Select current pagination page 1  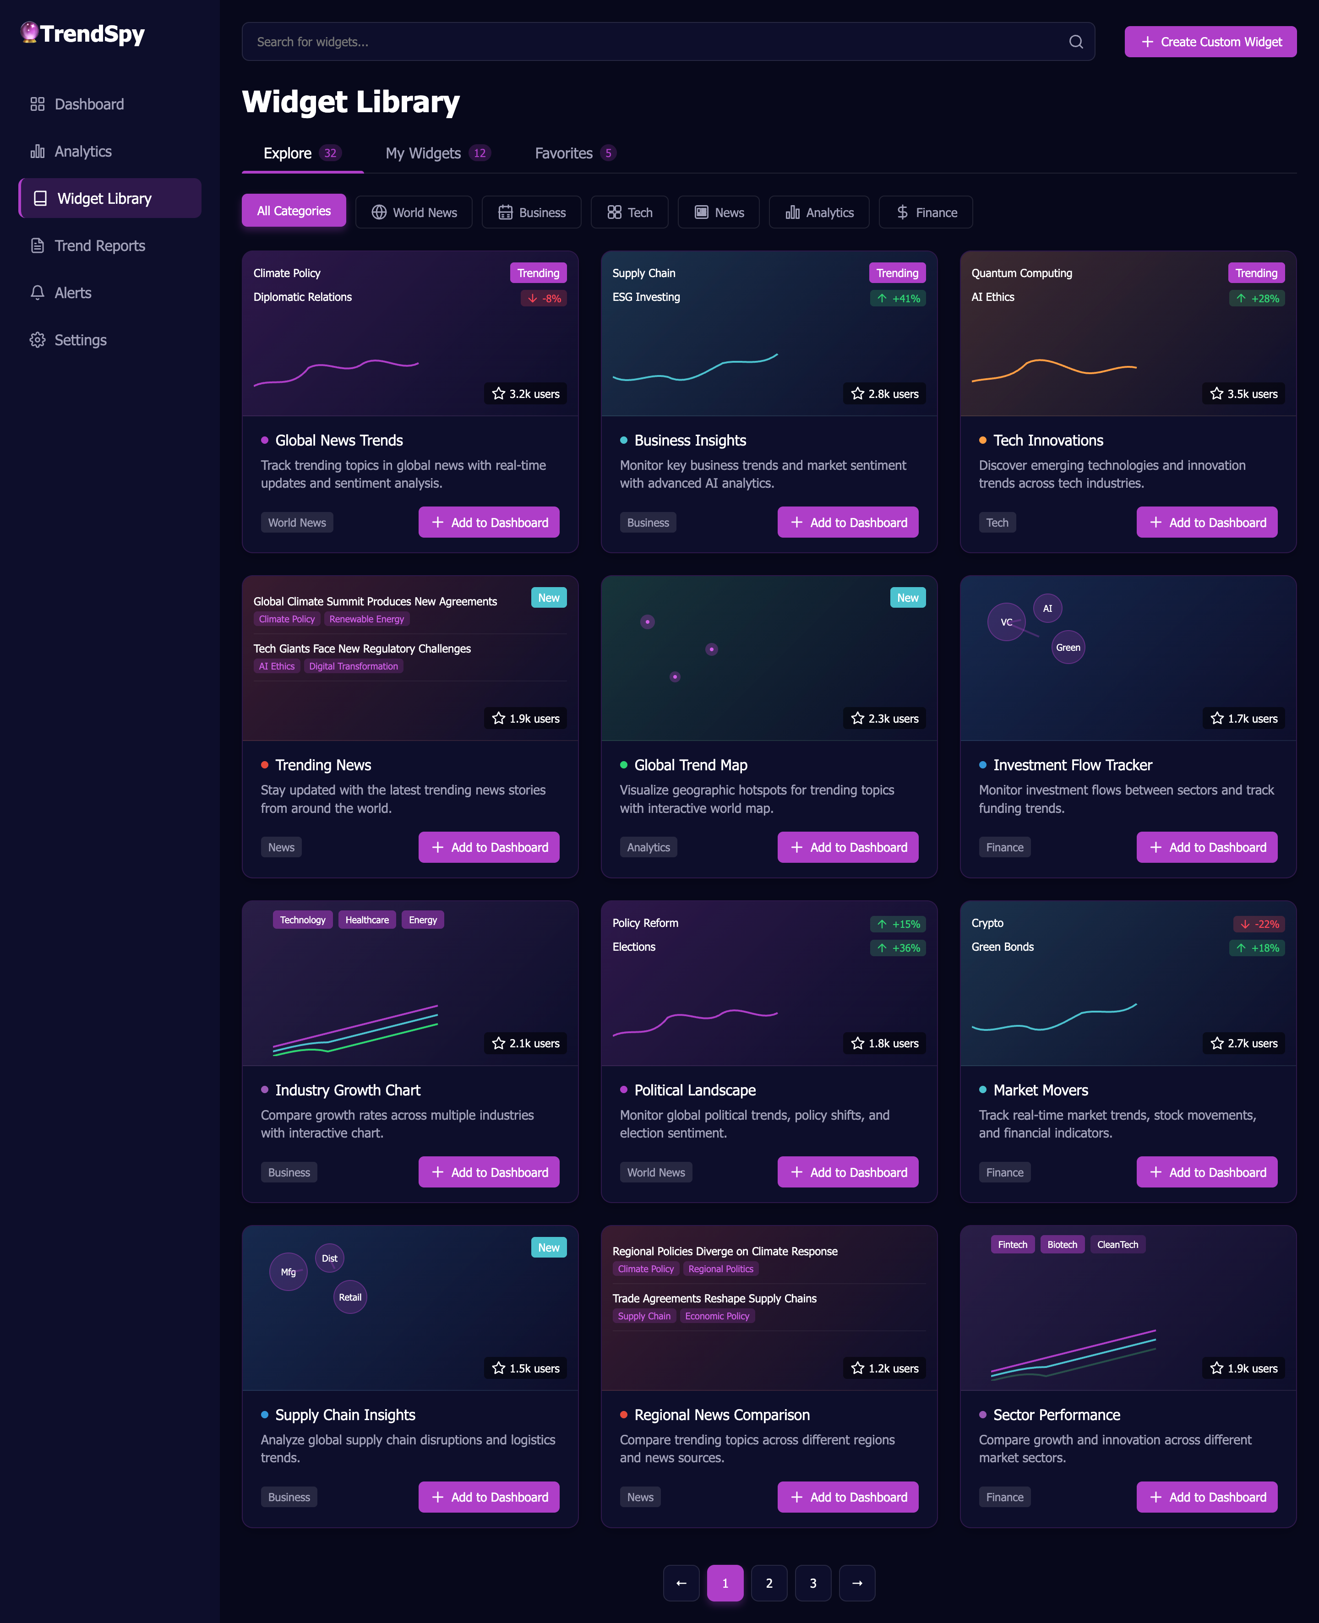tap(725, 1583)
